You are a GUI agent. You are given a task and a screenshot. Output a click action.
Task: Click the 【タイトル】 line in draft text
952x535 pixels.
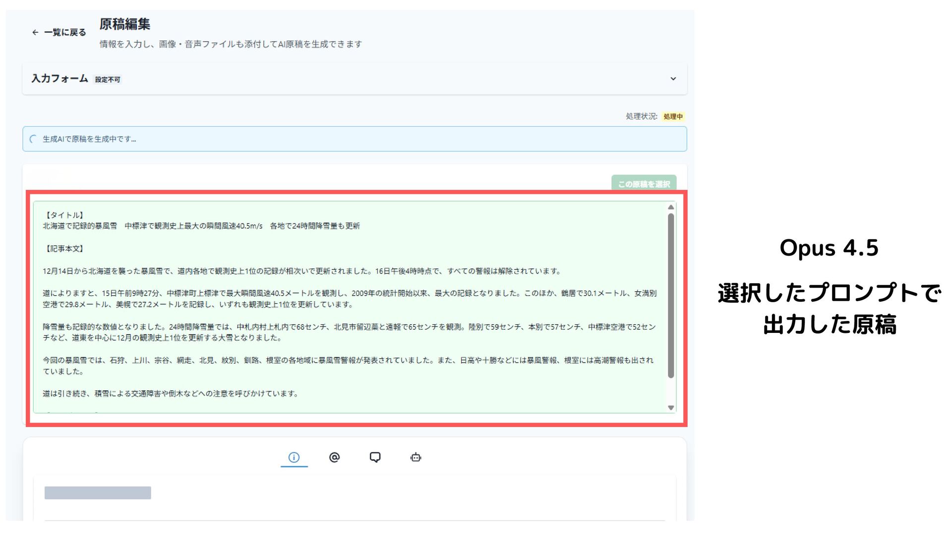(64, 215)
